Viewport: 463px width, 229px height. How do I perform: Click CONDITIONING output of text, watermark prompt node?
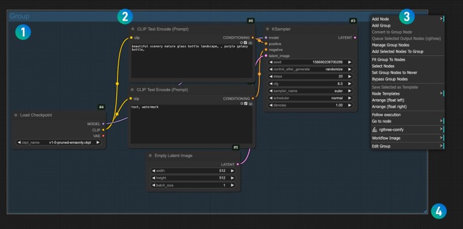(x=253, y=99)
